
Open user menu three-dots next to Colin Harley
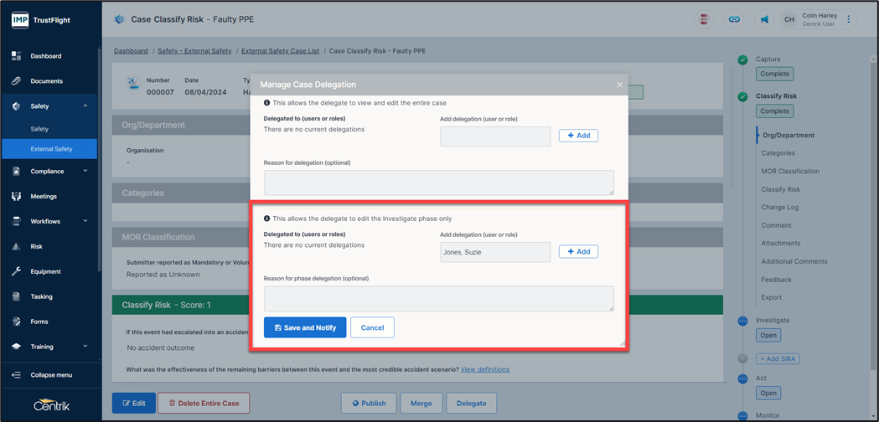(849, 19)
